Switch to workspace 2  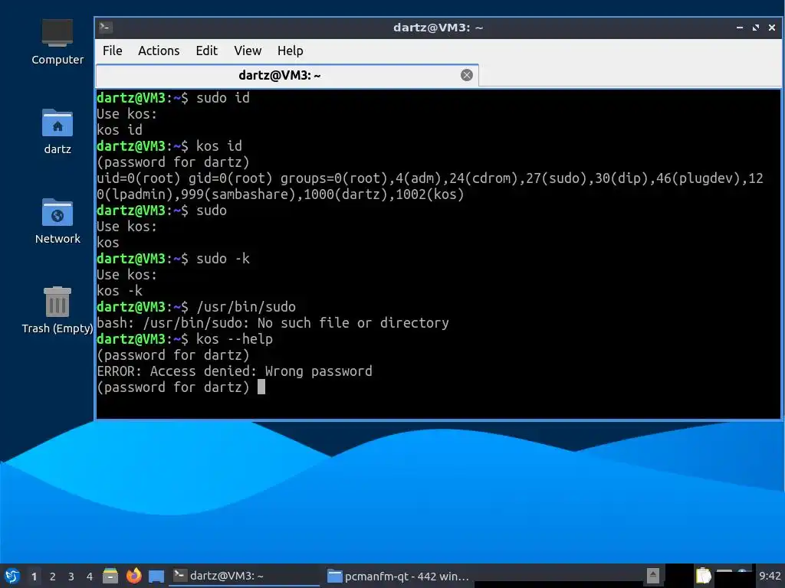click(53, 577)
